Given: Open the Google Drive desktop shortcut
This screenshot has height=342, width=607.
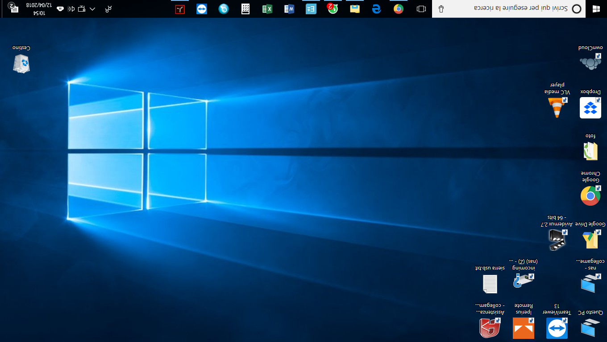Looking at the screenshot, I should (x=590, y=236).
